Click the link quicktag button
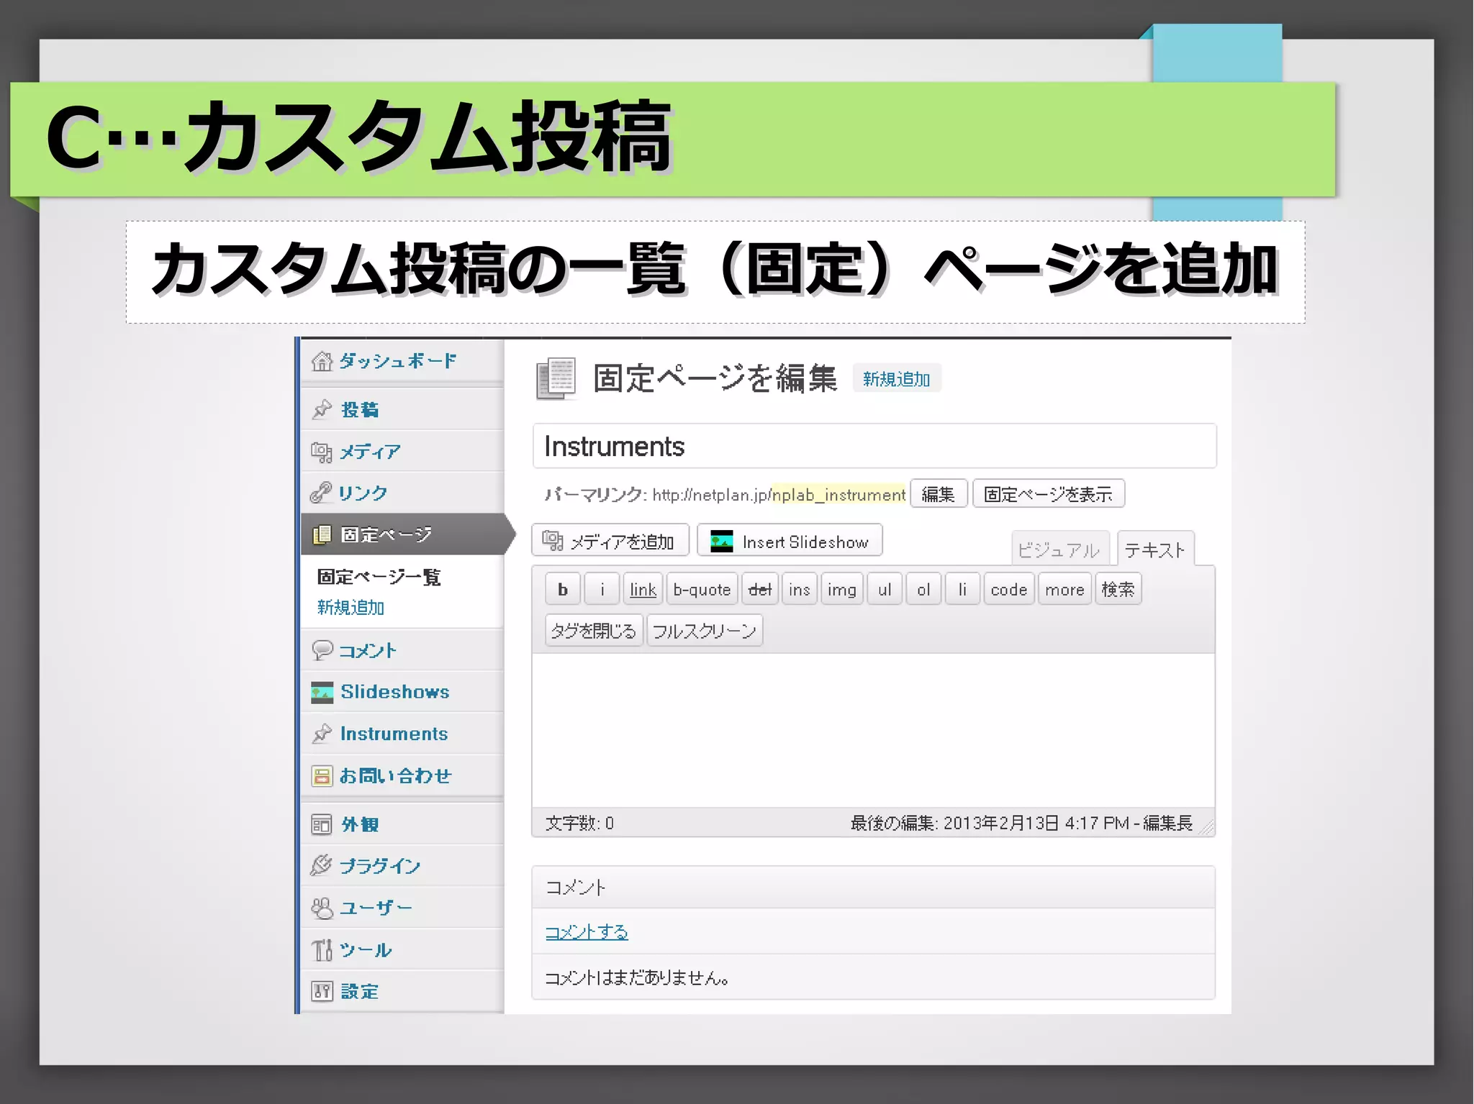 coord(643,590)
